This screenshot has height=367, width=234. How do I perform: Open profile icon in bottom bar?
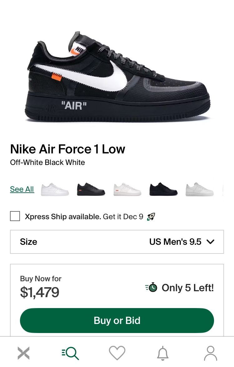211,353
